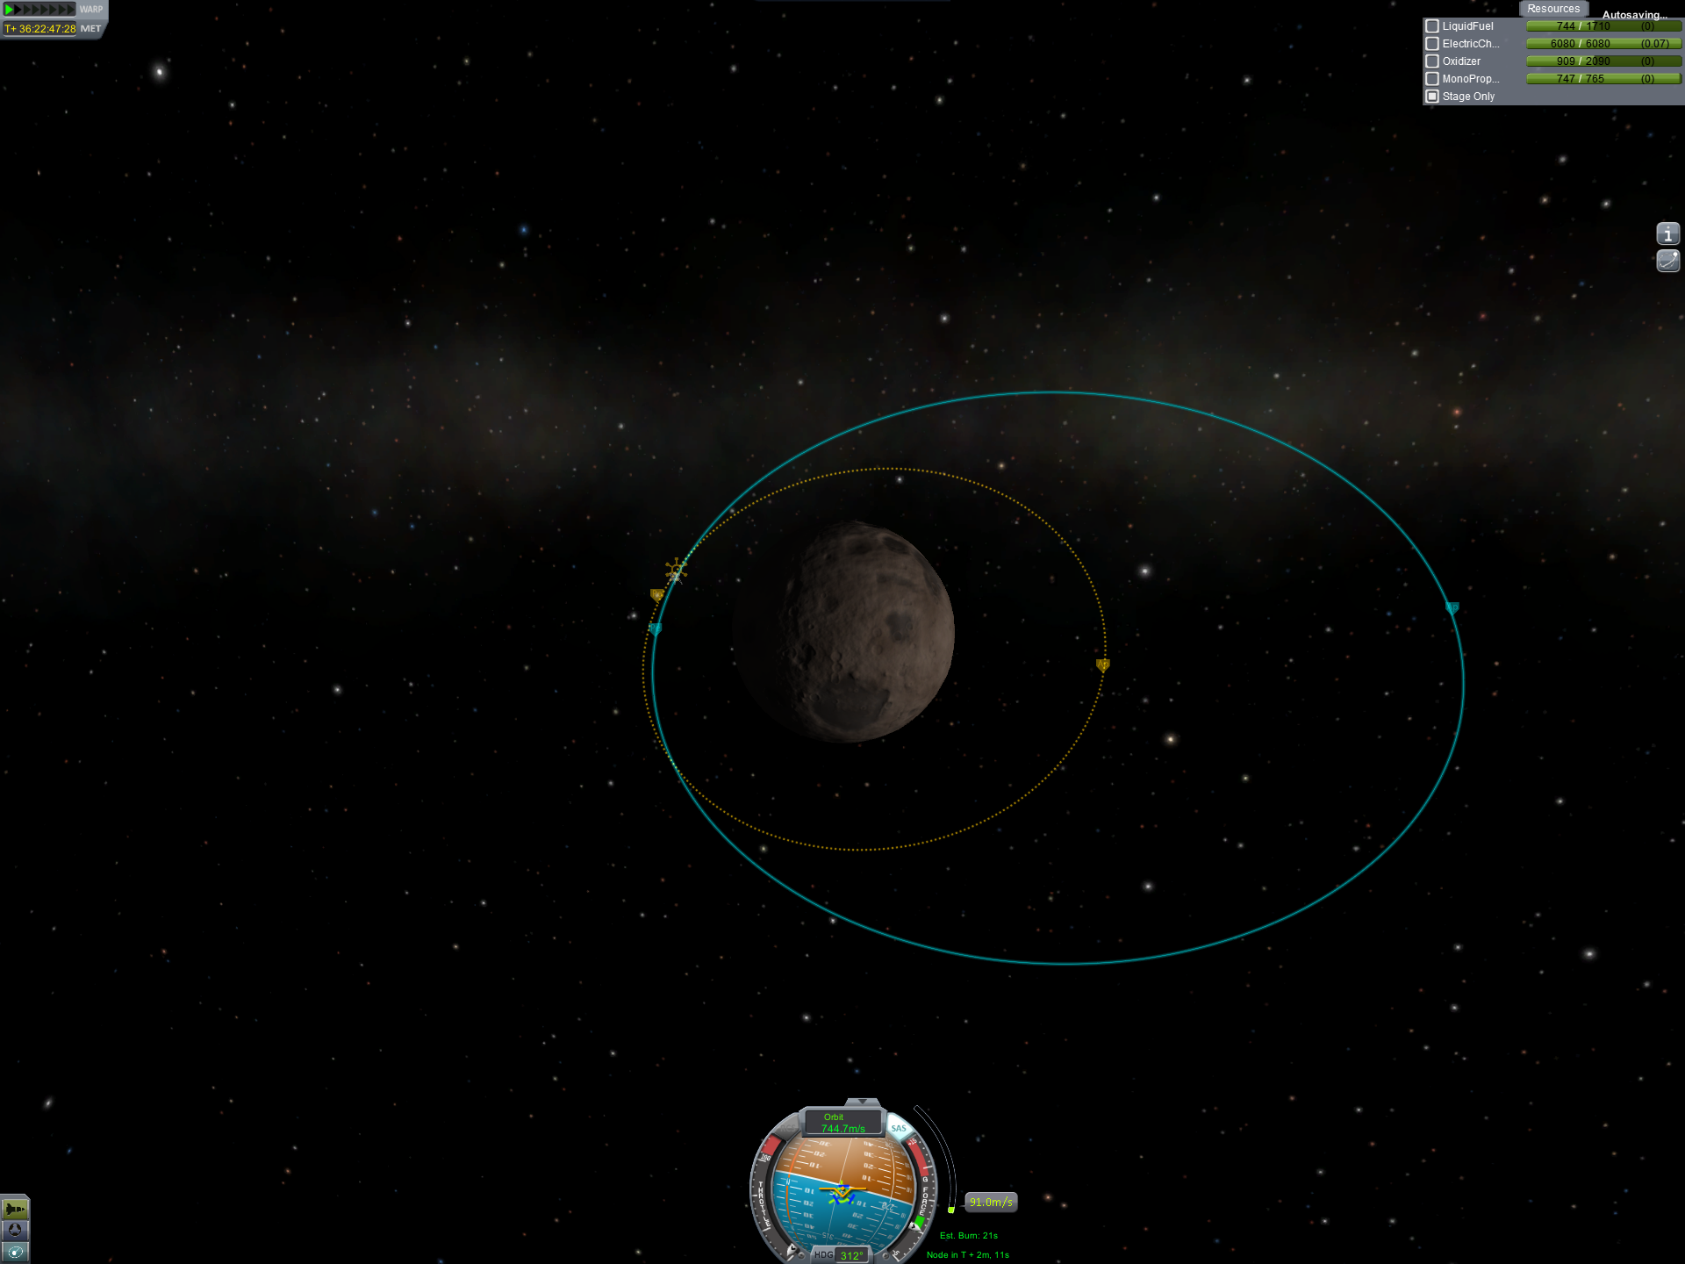Viewport: 1685px width, 1264px height.
Task: Collapse the navball using top arrow
Action: coord(862,1102)
